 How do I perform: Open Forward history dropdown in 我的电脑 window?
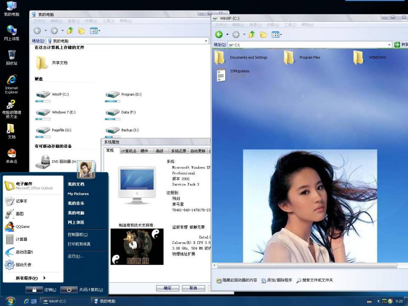tap(62, 31)
